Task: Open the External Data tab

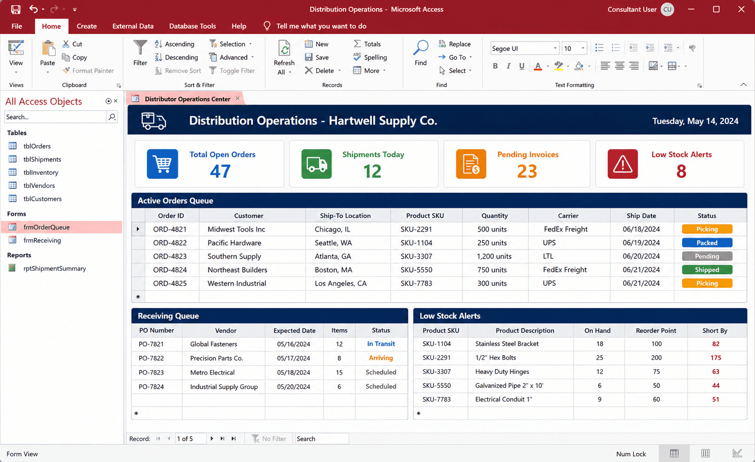Action: pyautogui.click(x=133, y=26)
